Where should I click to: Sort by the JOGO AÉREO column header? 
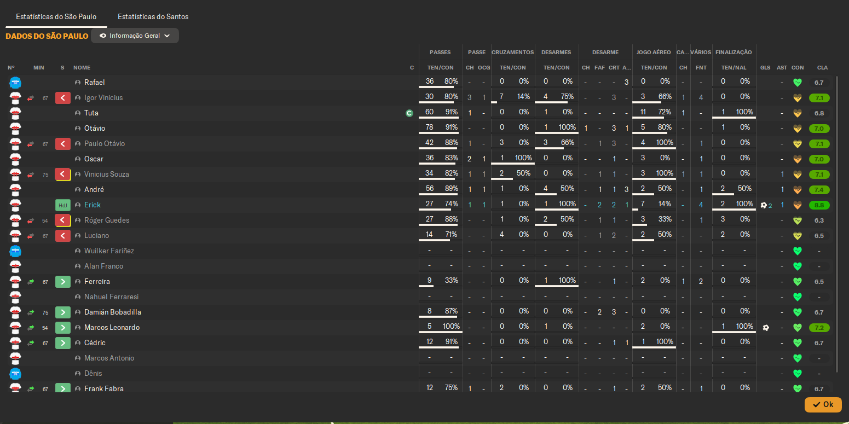coord(654,53)
